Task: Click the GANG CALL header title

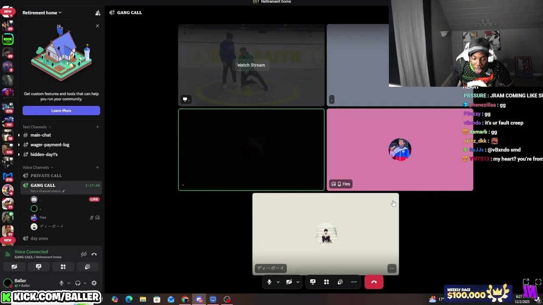Action: point(129,13)
